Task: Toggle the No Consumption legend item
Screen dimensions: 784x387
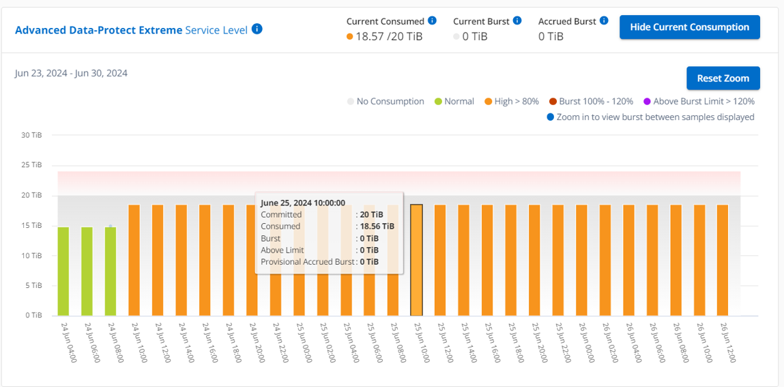Action: pos(385,102)
